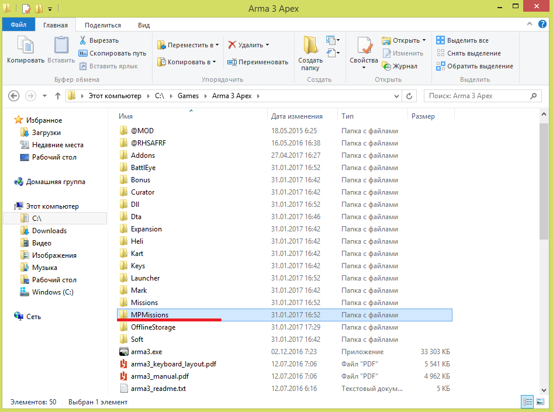Switch to the Вид ribbon tab

click(x=144, y=25)
